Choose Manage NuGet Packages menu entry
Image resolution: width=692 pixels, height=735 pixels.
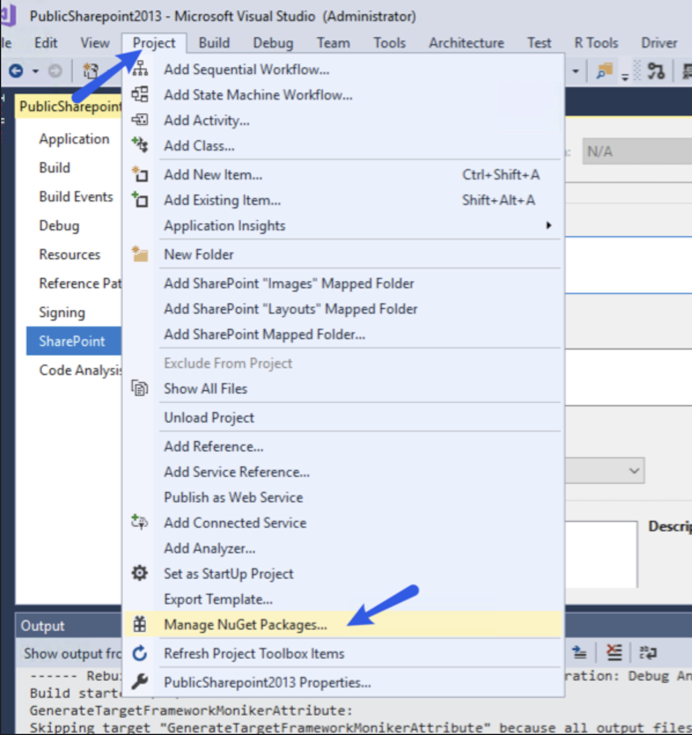pyautogui.click(x=343, y=624)
